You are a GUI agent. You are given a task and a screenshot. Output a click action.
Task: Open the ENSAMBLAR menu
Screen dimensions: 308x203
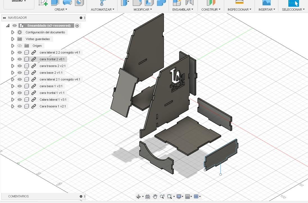click(x=183, y=10)
